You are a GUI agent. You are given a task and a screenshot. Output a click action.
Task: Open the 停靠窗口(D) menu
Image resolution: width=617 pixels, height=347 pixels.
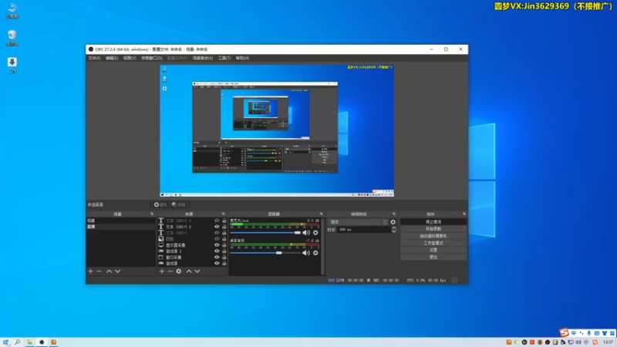(x=151, y=58)
